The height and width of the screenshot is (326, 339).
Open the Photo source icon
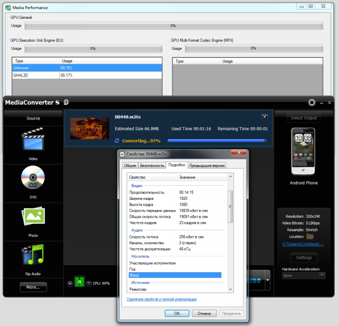tap(33, 218)
